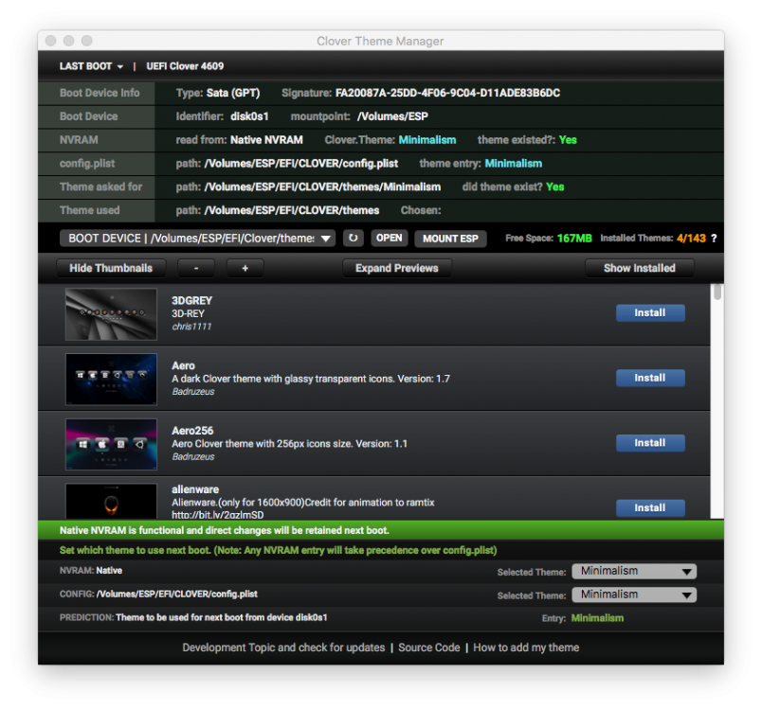Click Show Installed button
Screen dimensions: 762x710
(x=640, y=268)
